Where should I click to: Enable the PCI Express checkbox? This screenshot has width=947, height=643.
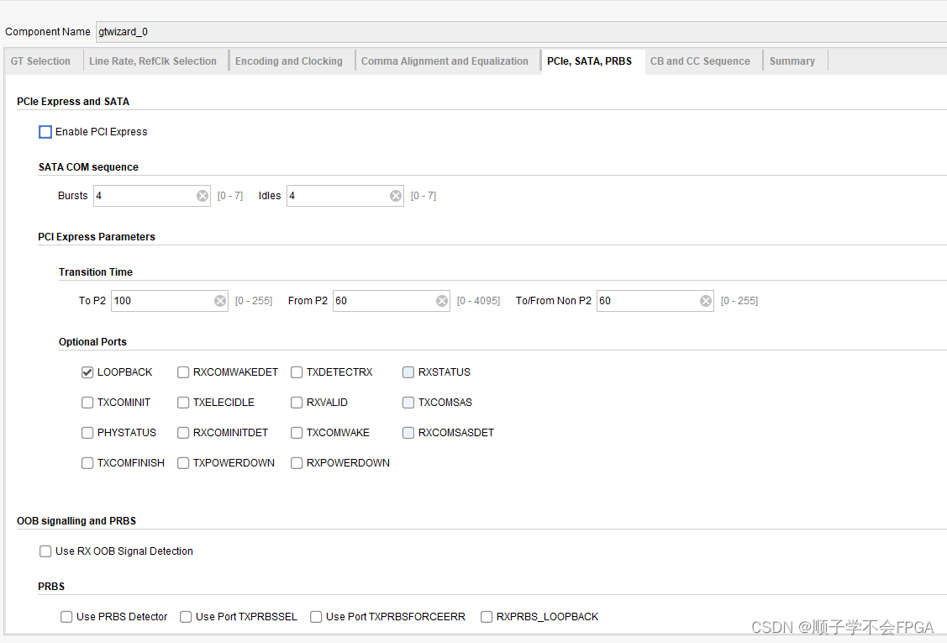coord(45,132)
